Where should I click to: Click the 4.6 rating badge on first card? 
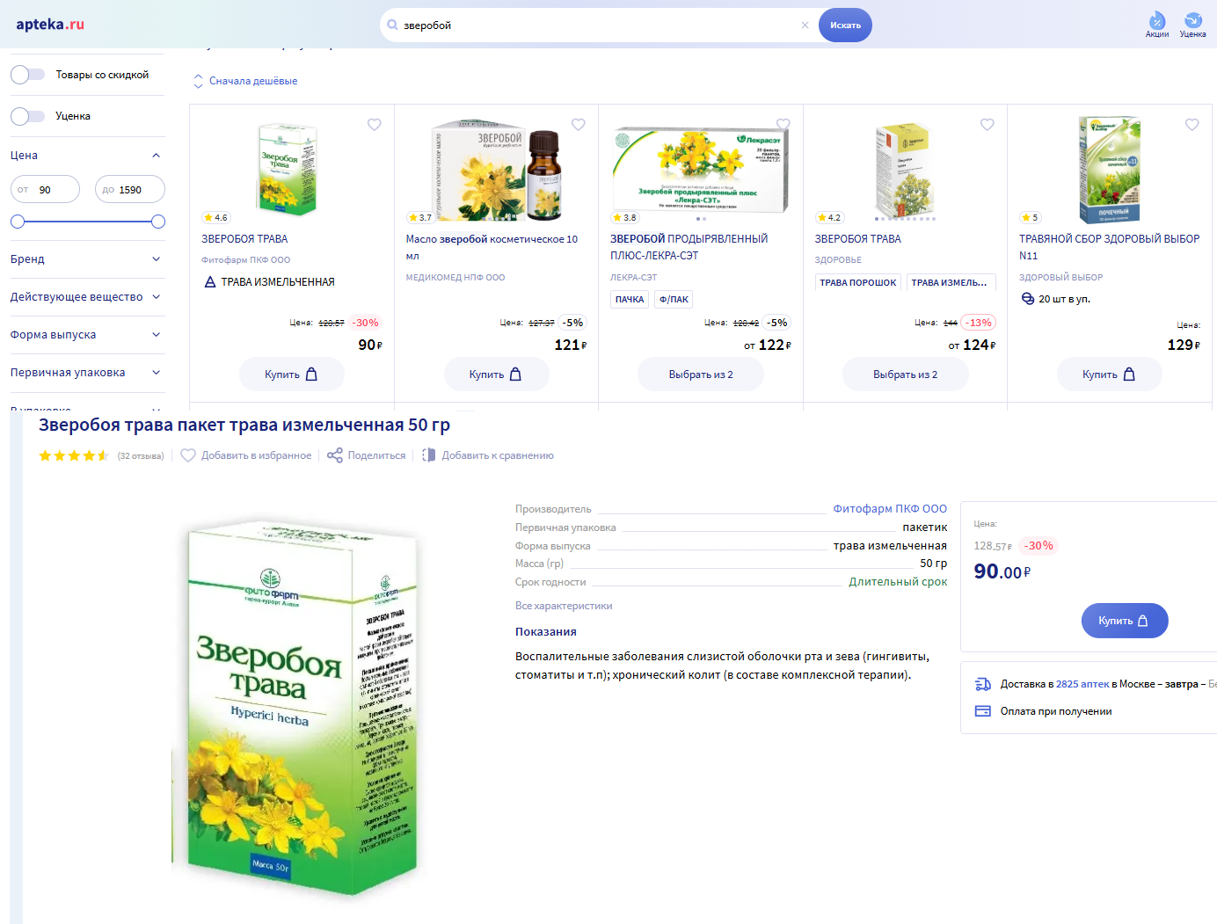[215, 218]
